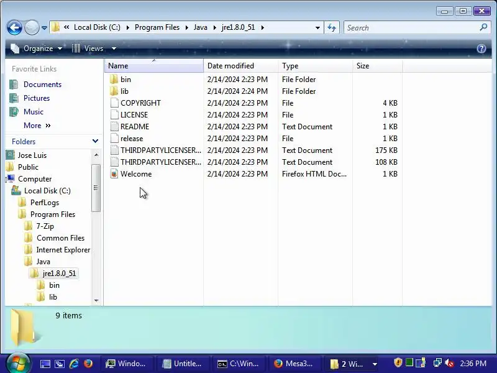The image size is (497, 373).
Task: Click Show Desktop quick launch icon
Action: [45, 364]
